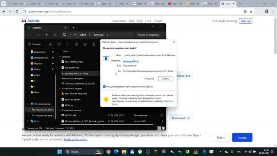Select Загрузки Explorer tab

click(x=47, y=28)
